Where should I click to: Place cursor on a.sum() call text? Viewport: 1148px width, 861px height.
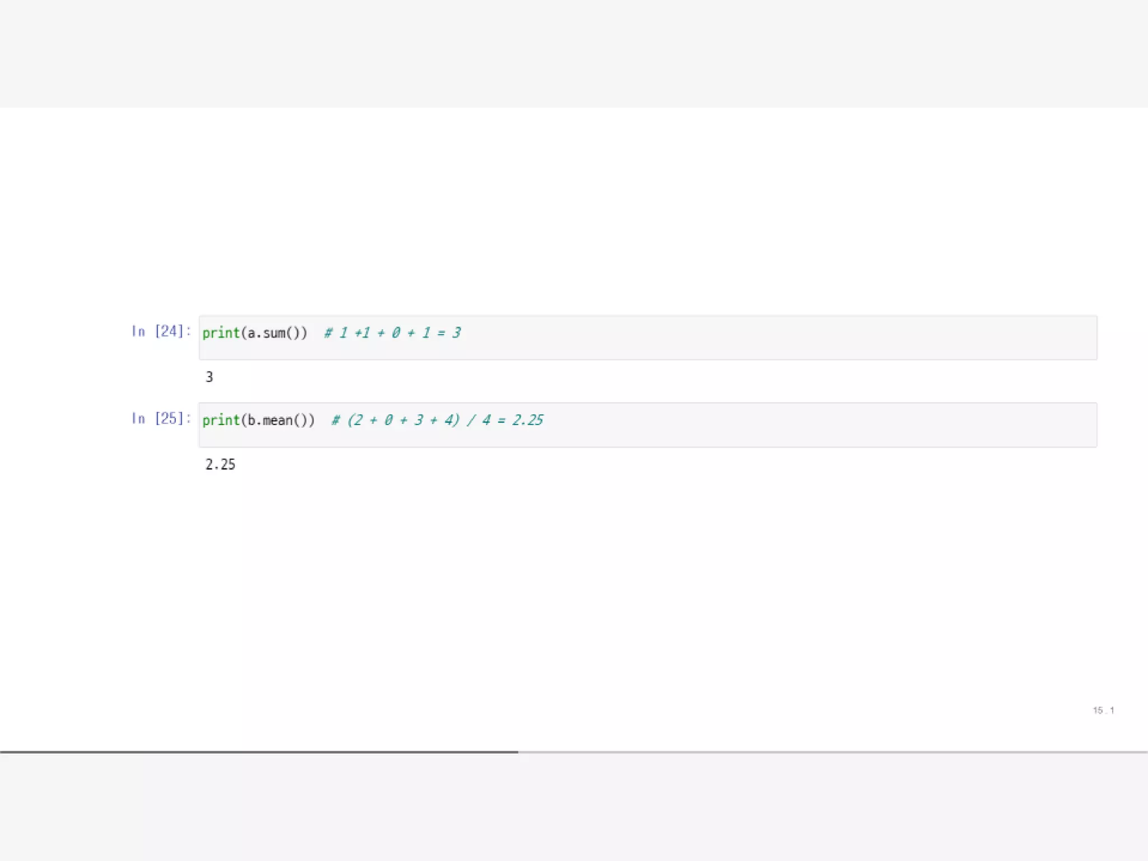pyautogui.click(x=275, y=333)
